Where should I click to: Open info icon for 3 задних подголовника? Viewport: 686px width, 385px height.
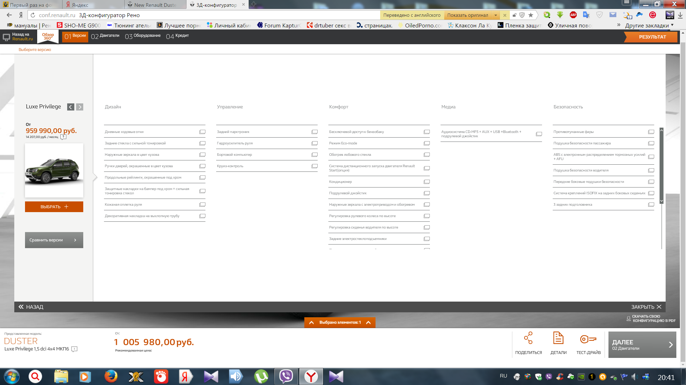pyautogui.click(x=651, y=205)
